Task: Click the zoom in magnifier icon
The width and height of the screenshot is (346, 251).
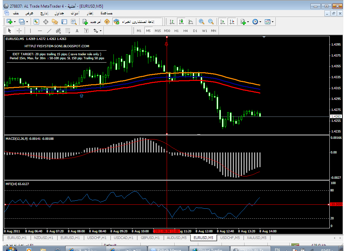Action: point(201,22)
